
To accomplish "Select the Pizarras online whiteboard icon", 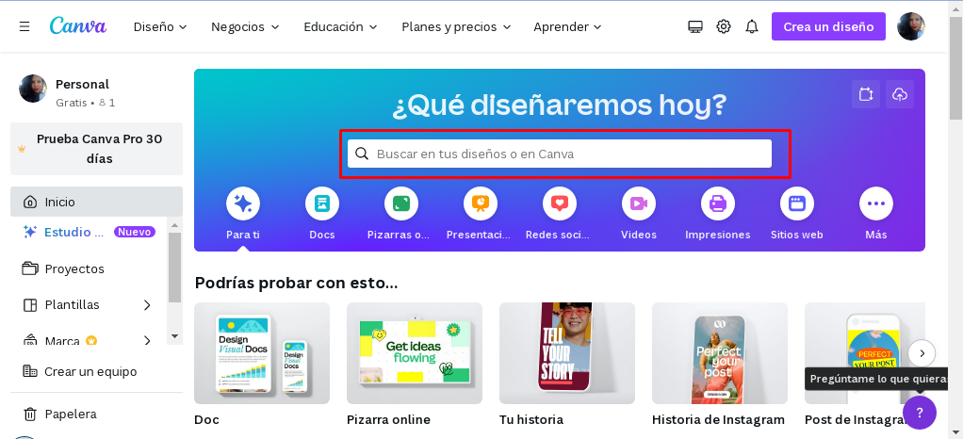I will point(401,203).
